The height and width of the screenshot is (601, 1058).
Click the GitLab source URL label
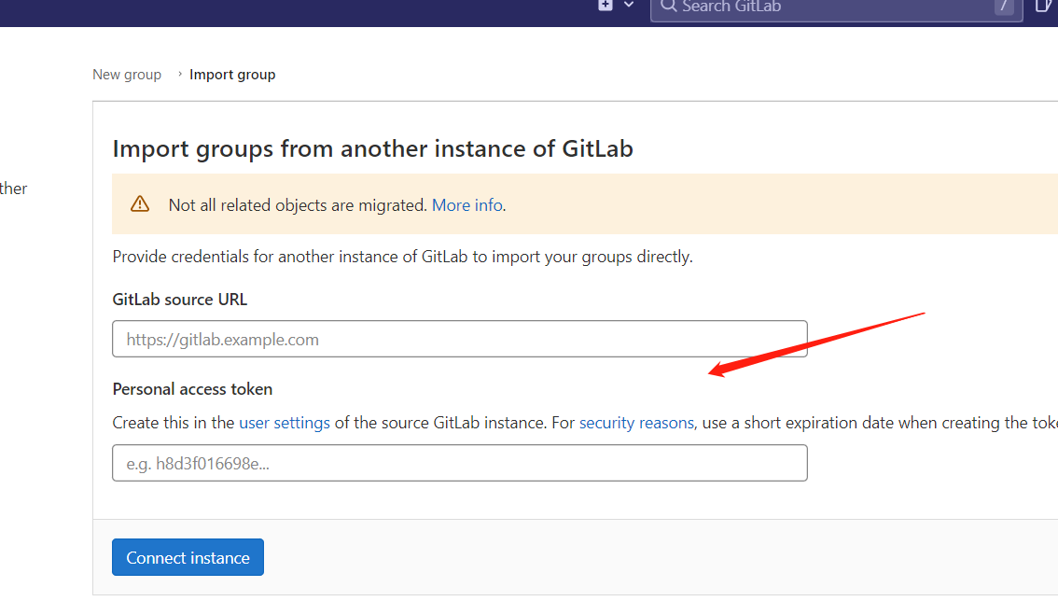pos(179,300)
